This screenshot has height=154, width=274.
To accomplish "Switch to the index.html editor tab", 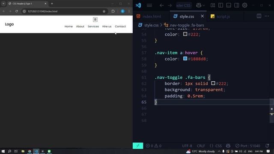I will click(x=151, y=16).
